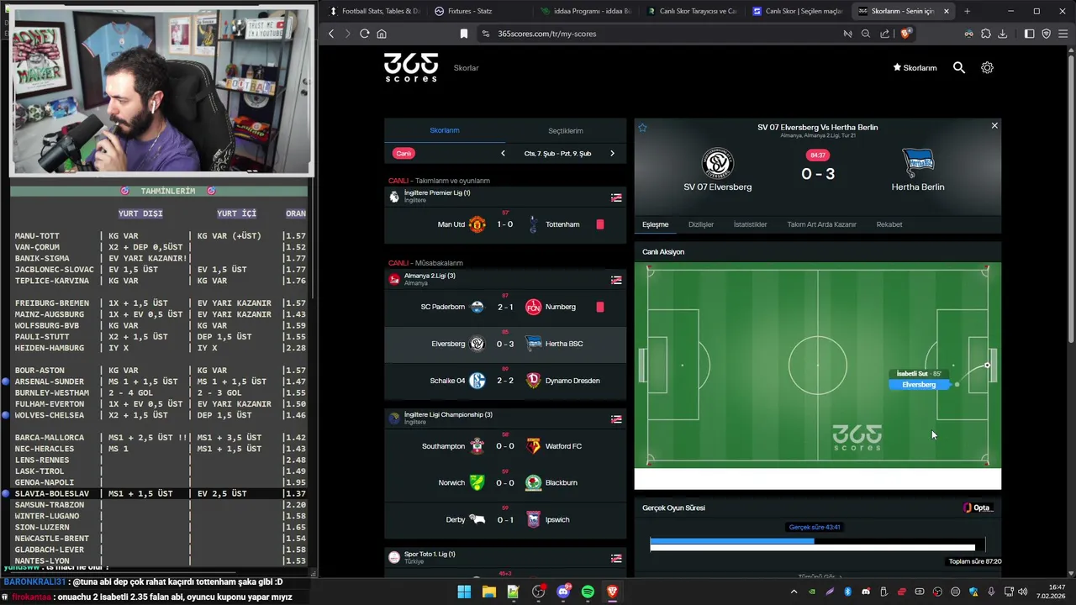The width and height of the screenshot is (1076, 605).
Task: Toggle the red Canlı live filter
Action: (x=403, y=153)
